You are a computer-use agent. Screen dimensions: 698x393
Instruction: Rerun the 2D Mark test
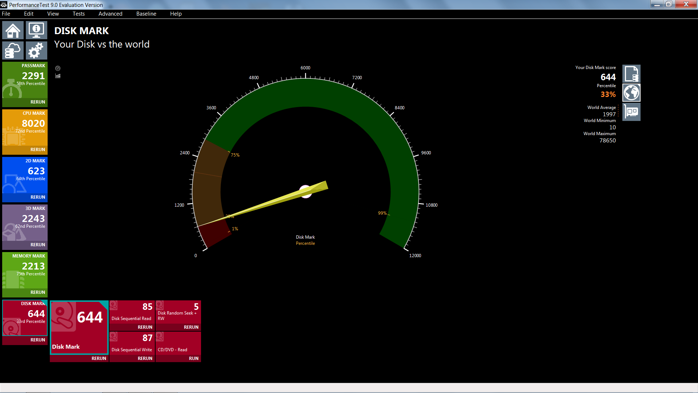pos(38,197)
